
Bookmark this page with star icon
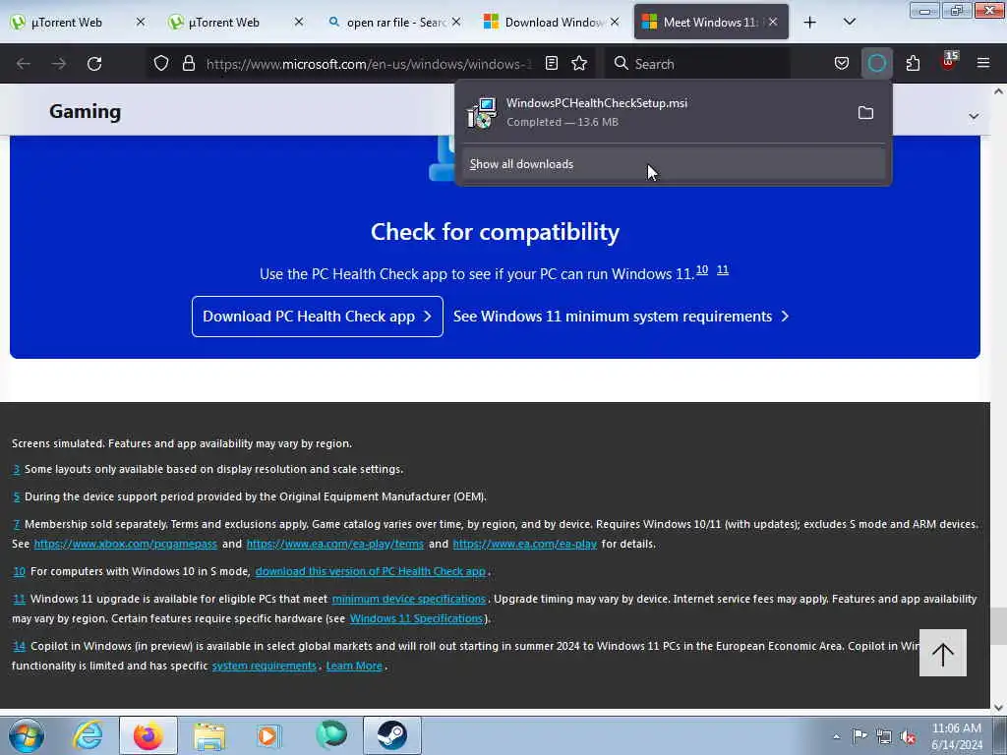[x=579, y=63]
